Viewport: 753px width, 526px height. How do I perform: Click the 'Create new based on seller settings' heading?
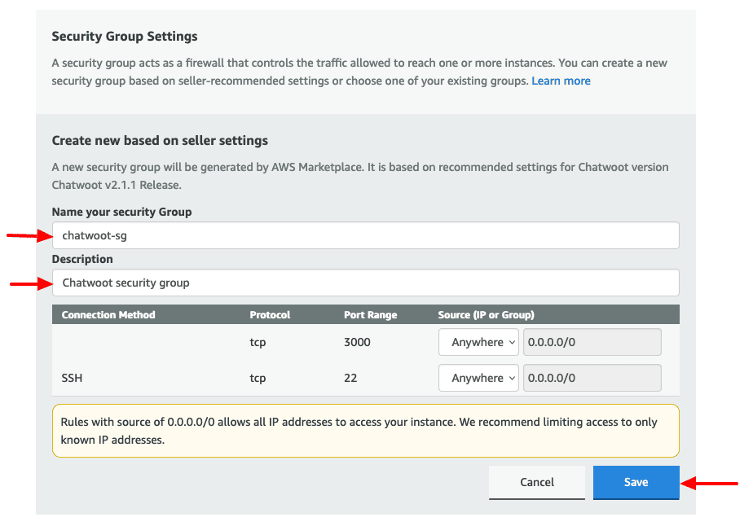point(160,141)
